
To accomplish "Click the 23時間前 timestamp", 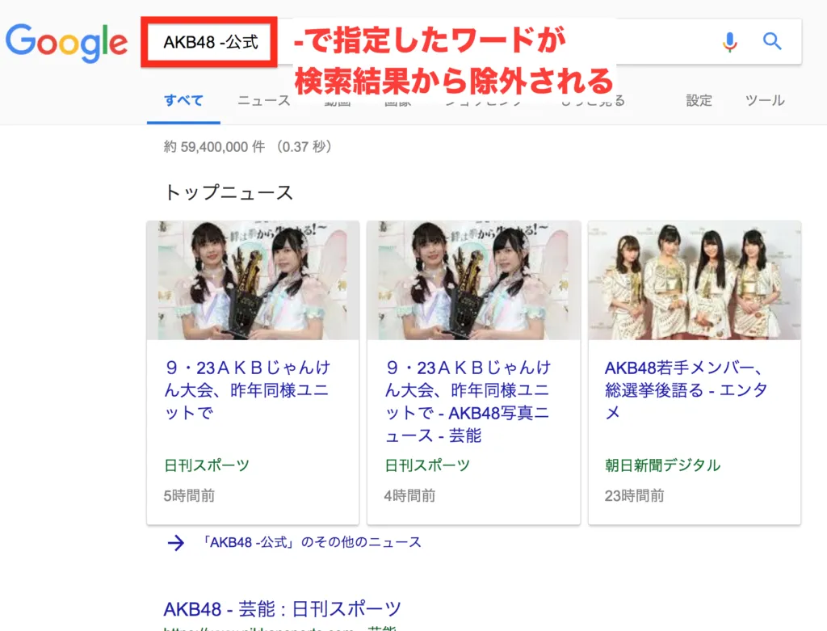I will (634, 496).
